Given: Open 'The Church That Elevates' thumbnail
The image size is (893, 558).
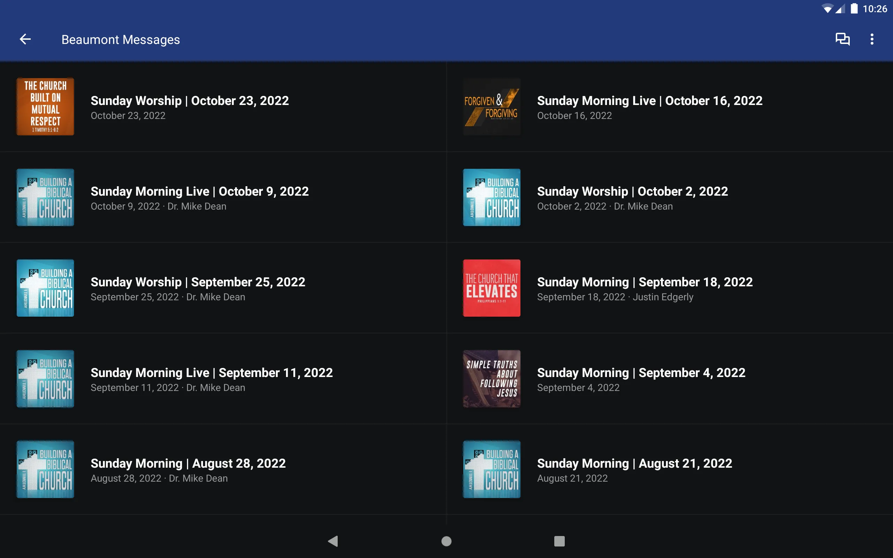Looking at the screenshot, I should (491, 288).
